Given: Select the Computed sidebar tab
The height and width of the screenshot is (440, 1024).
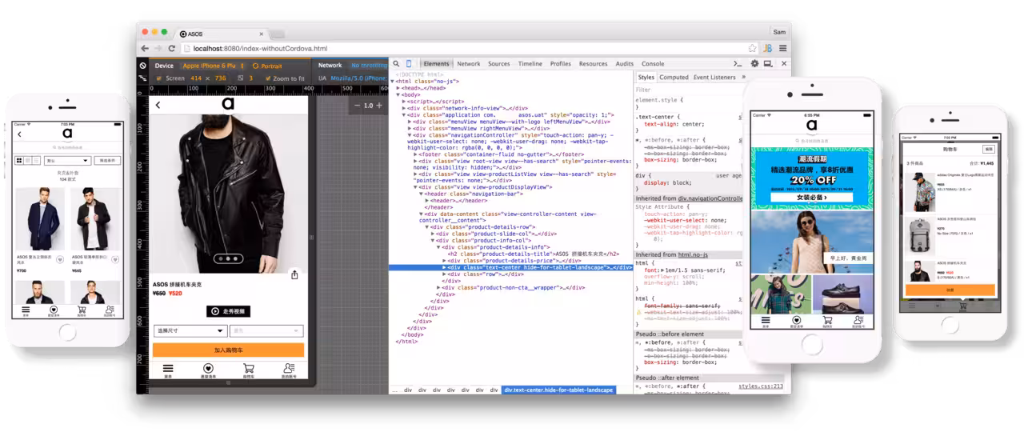Looking at the screenshot, I should tap(674, 78).
